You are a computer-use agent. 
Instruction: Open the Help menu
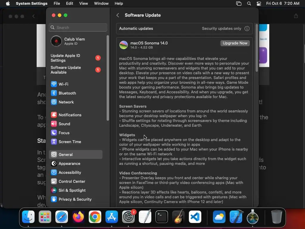coord(119,4)
